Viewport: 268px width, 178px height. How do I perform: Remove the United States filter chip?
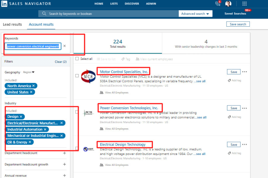pos(31,92)
